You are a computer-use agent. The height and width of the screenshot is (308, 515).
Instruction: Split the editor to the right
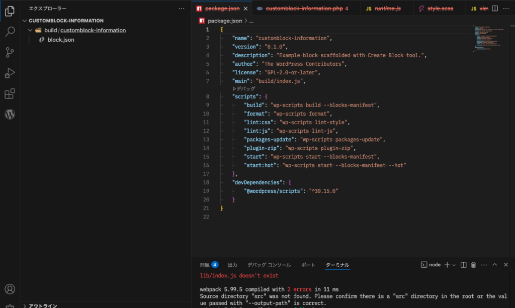tap(495, 9)
